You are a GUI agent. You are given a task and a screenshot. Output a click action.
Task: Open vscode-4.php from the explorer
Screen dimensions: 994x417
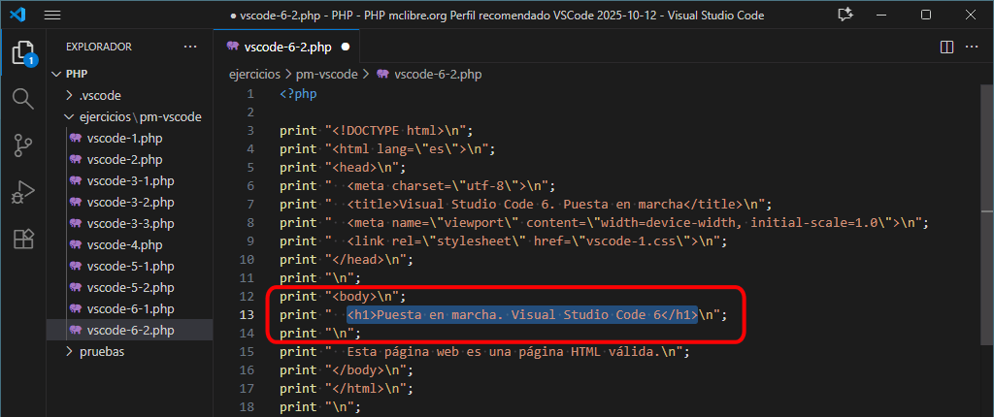pyautogui.click(x=116, y=244)
